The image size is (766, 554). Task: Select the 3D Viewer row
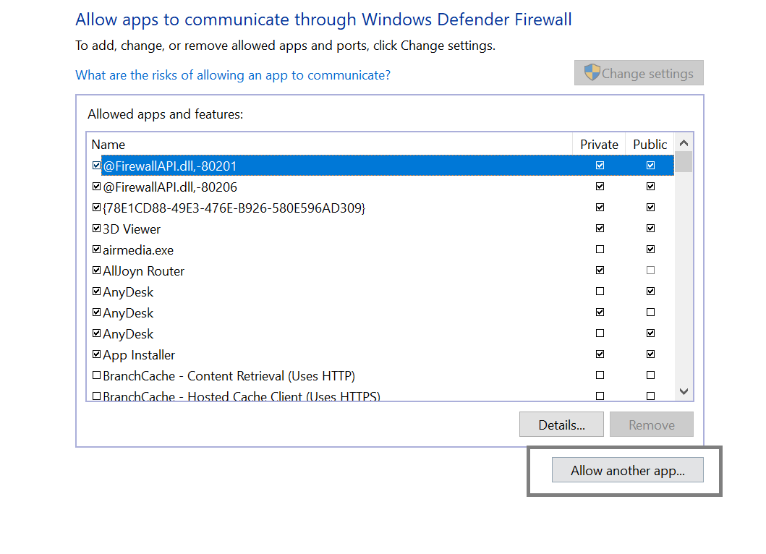[381, 229]
